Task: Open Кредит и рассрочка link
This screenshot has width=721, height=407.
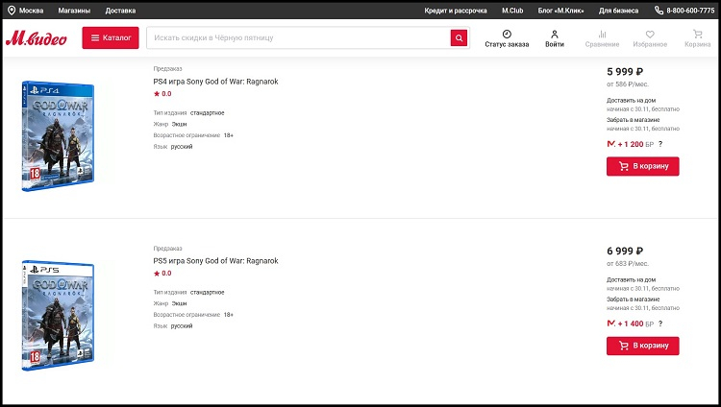Action: pos(456,11)
